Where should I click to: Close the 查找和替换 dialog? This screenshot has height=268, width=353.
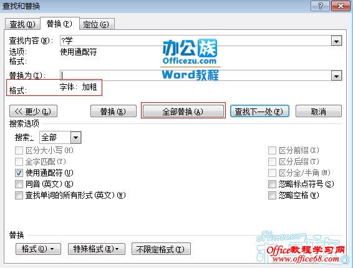click(x=341, y=6)
